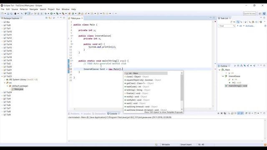The width and height of the screenshot is (267, 150).
Task: Click the External Tools toolbar icon
Action: click(63, 13)
